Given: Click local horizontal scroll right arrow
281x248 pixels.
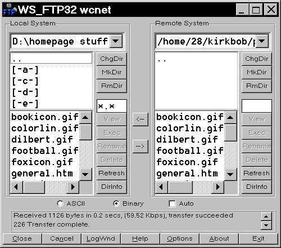Looking at the screenshot, I should click(73, 187).
